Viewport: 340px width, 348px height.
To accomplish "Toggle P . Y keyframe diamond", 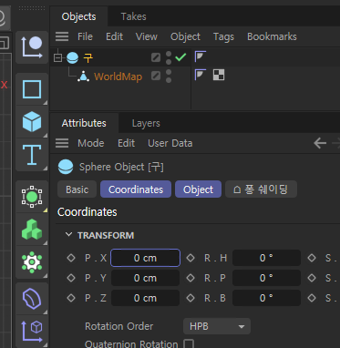I will (x=71, y=278).
